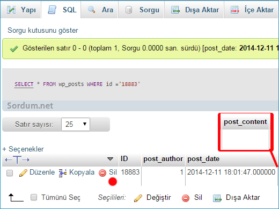Viewport: 279px width, 209px height.
Task: Open the Satır sayısı dropdown
Action: (76, 124)
